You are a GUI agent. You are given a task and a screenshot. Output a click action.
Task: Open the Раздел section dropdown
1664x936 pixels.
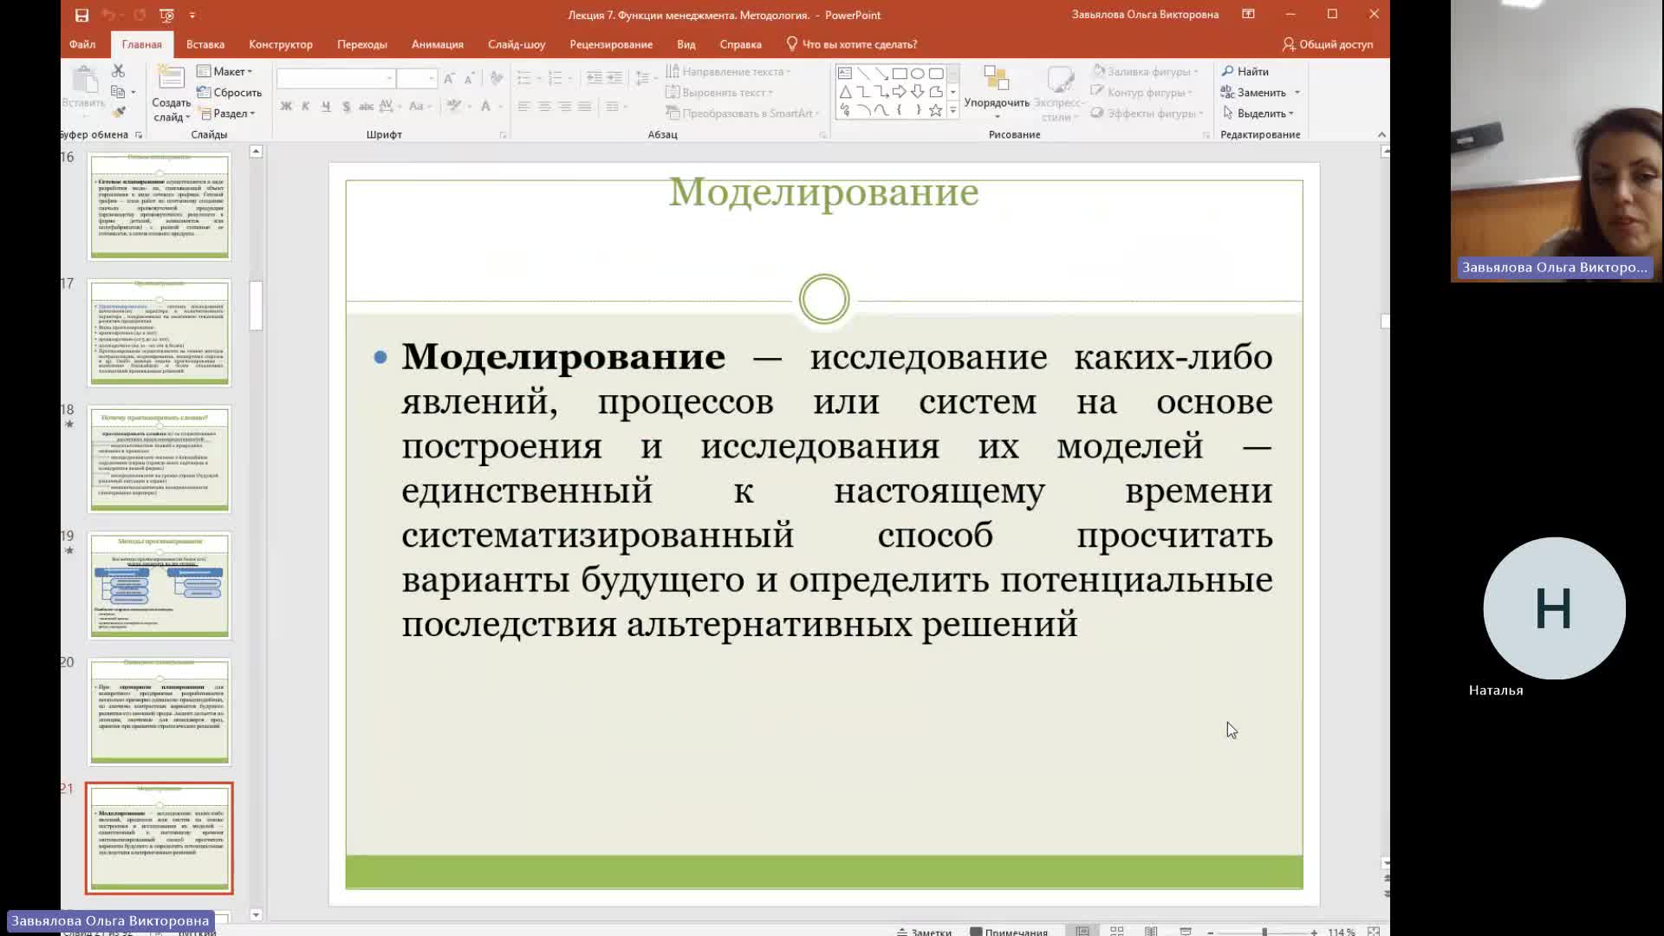pos(226,114)
